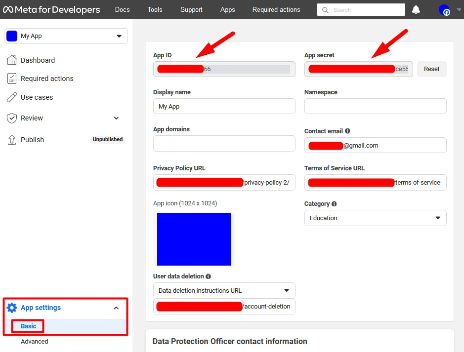Select the Dashboard icon in the sidebar
464x352 pixels.
pos(10,60)
